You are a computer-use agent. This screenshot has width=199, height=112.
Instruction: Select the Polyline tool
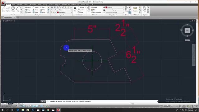(8, 9)
